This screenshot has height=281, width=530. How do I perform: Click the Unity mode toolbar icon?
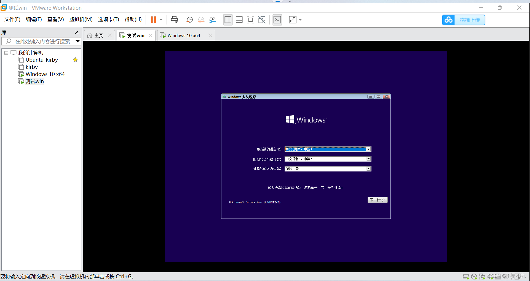262,20
